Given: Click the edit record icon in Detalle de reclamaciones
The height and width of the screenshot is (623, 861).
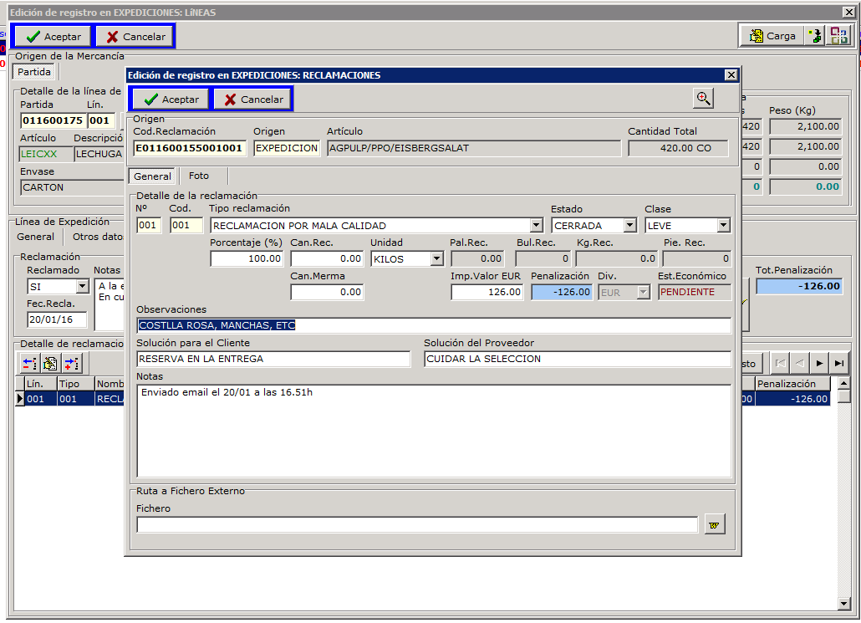Looking at the screenshot, I should click(x=50, y=364).
